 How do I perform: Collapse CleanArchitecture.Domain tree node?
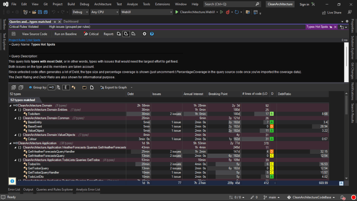click(10, 106)
